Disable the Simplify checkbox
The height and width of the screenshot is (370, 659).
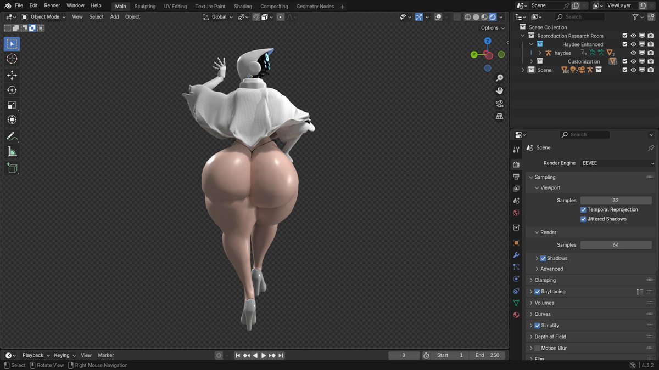click(537, 326)
